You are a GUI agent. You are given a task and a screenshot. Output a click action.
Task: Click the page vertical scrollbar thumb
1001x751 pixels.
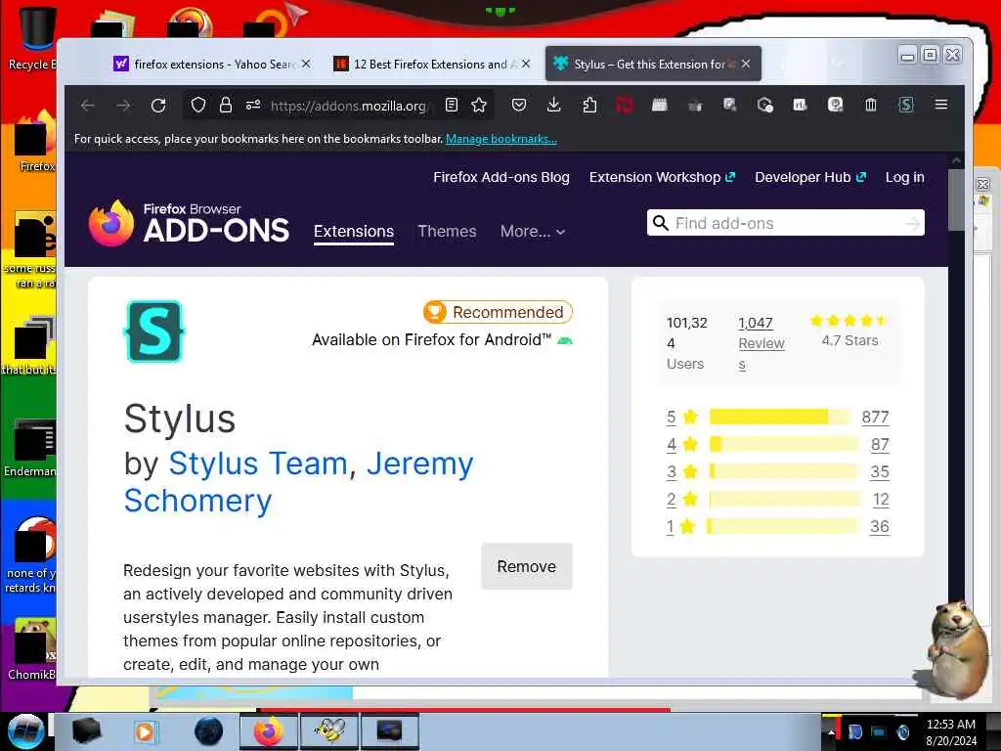(x=956, y=199)
